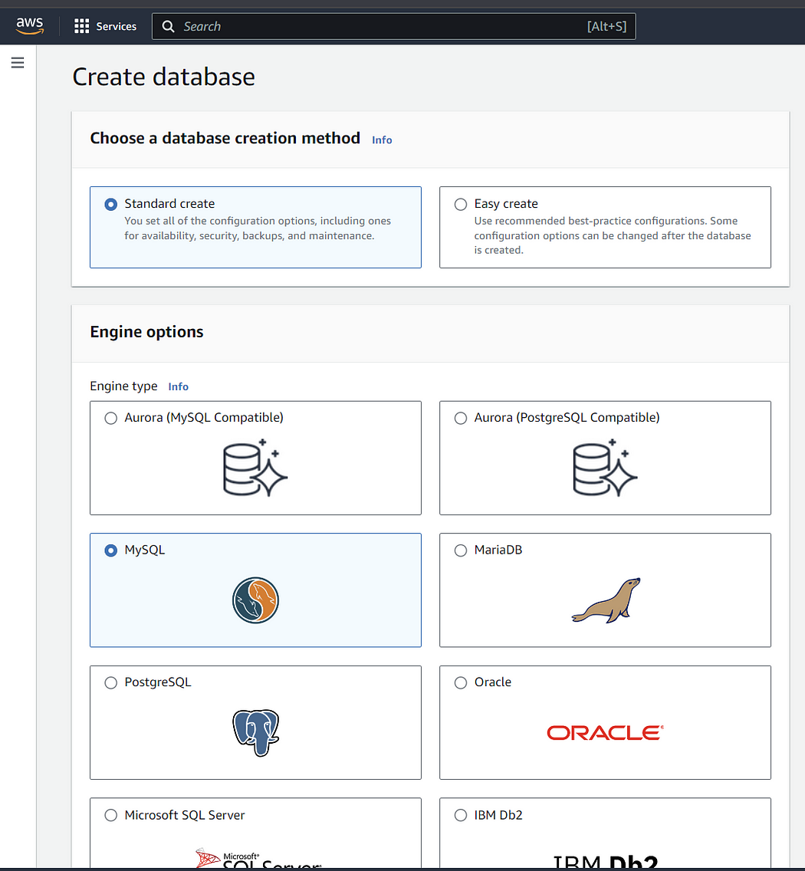Click the Choose a database creation method heading
This screenshot has width=805, height=871.
(x=225, y=138)
